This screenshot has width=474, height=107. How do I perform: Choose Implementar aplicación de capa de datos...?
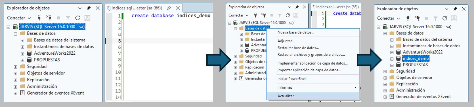313,63
